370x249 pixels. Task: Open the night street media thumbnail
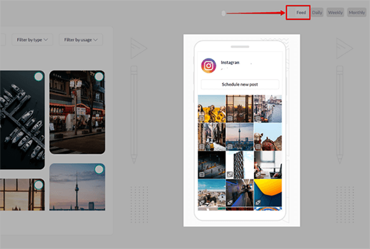(77, 112)
